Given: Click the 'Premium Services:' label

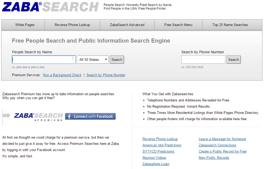Looking at the screenshot, I should [26, 75].
